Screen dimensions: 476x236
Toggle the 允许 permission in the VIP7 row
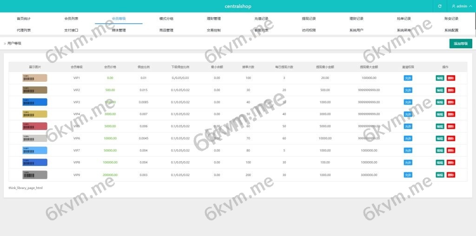pyautogui.click(x=408, y=151)
